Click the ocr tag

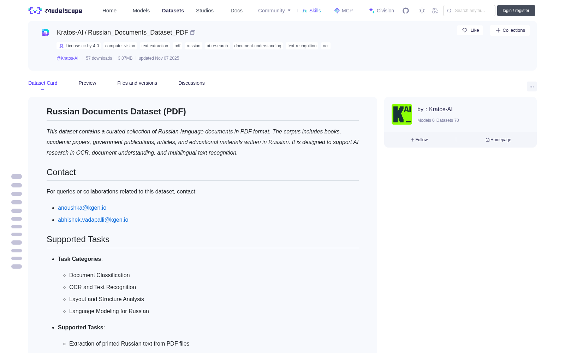(326, 46)
